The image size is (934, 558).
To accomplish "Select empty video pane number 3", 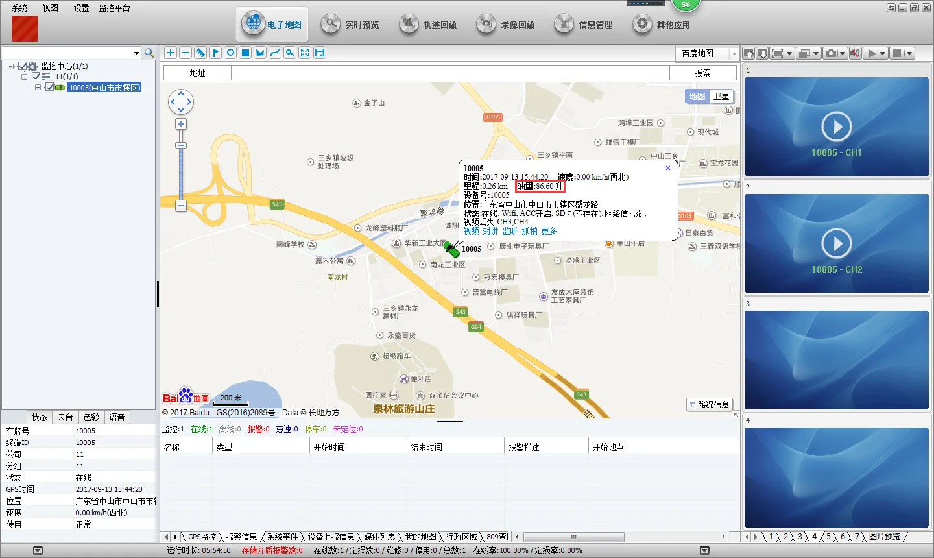I will pyautogui.click(x=837, y=360).
